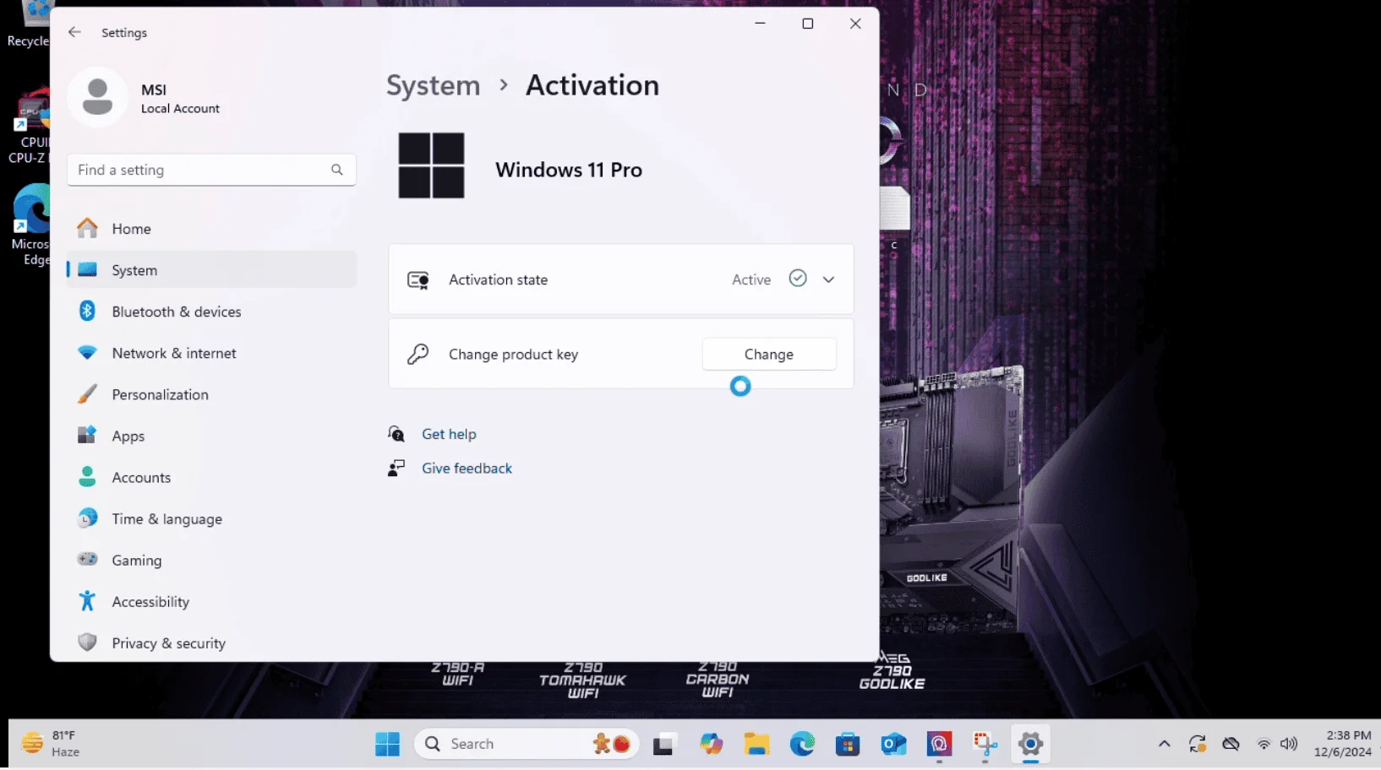The height and width of the screenshot is (770, 1381).
Task: Open Accounts settings category
Action: point(211,477)
